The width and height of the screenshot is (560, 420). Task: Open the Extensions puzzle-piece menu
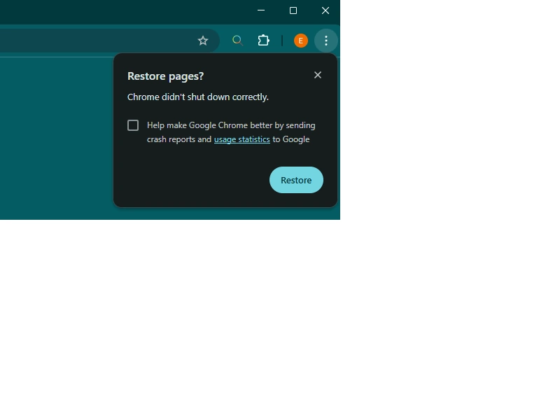pyautogui.click(x=264, y=41)
